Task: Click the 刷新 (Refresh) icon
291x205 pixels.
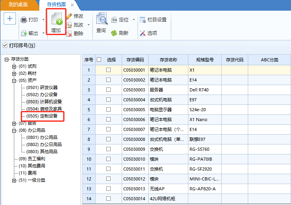Action: 114,33
